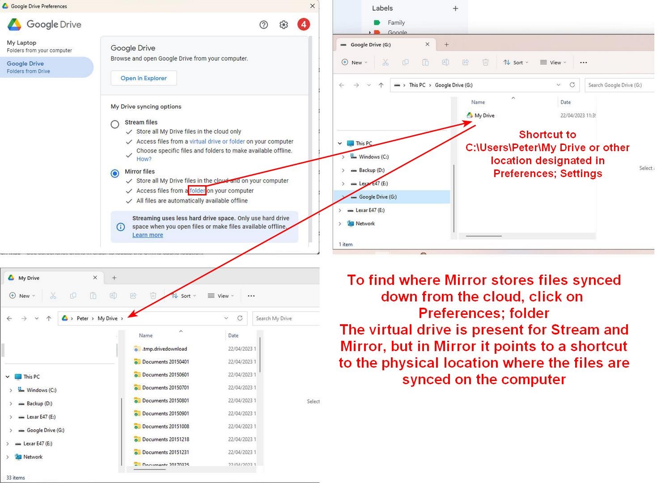Select the Mirror files radio button
The image size is (657, 483).
click(115, 174)
